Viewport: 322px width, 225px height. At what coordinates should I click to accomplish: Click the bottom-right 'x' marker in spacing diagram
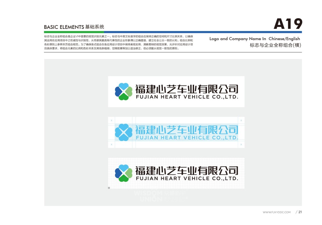(x=241, y=144)
